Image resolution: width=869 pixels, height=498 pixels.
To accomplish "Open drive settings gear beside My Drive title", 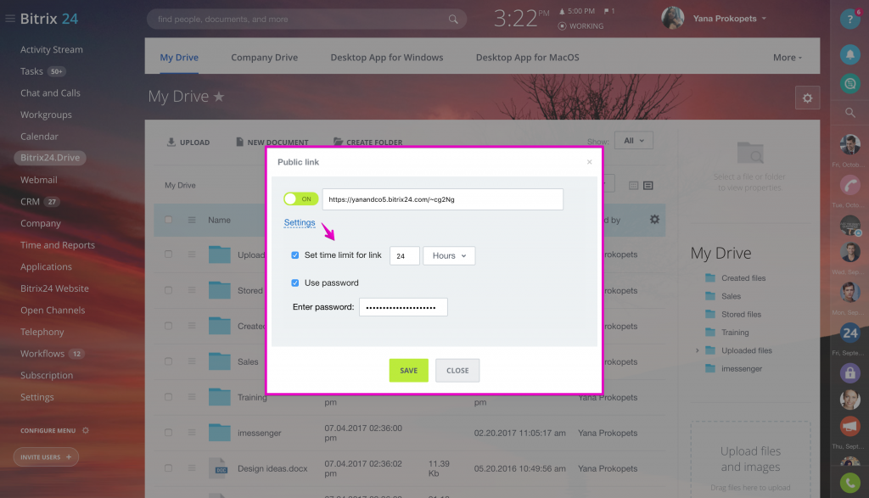I will 808,98.
